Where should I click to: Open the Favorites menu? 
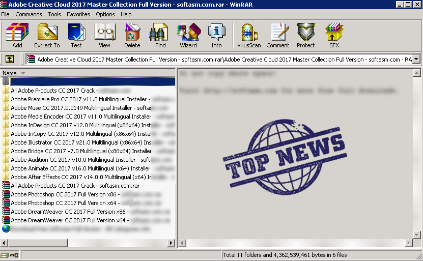[78, 14]
